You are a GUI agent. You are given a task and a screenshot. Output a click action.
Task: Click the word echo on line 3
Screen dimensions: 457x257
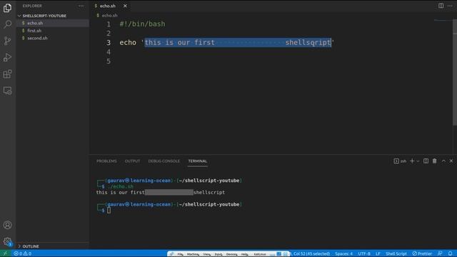[128, 43]
